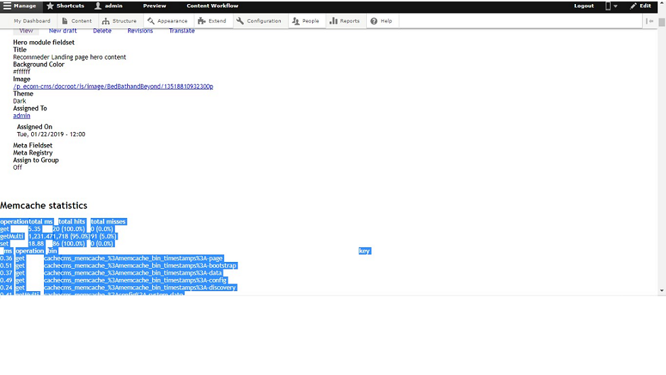The image size is (666, 375).
Task: Open the Content menu item
Action: pos(77,21)
